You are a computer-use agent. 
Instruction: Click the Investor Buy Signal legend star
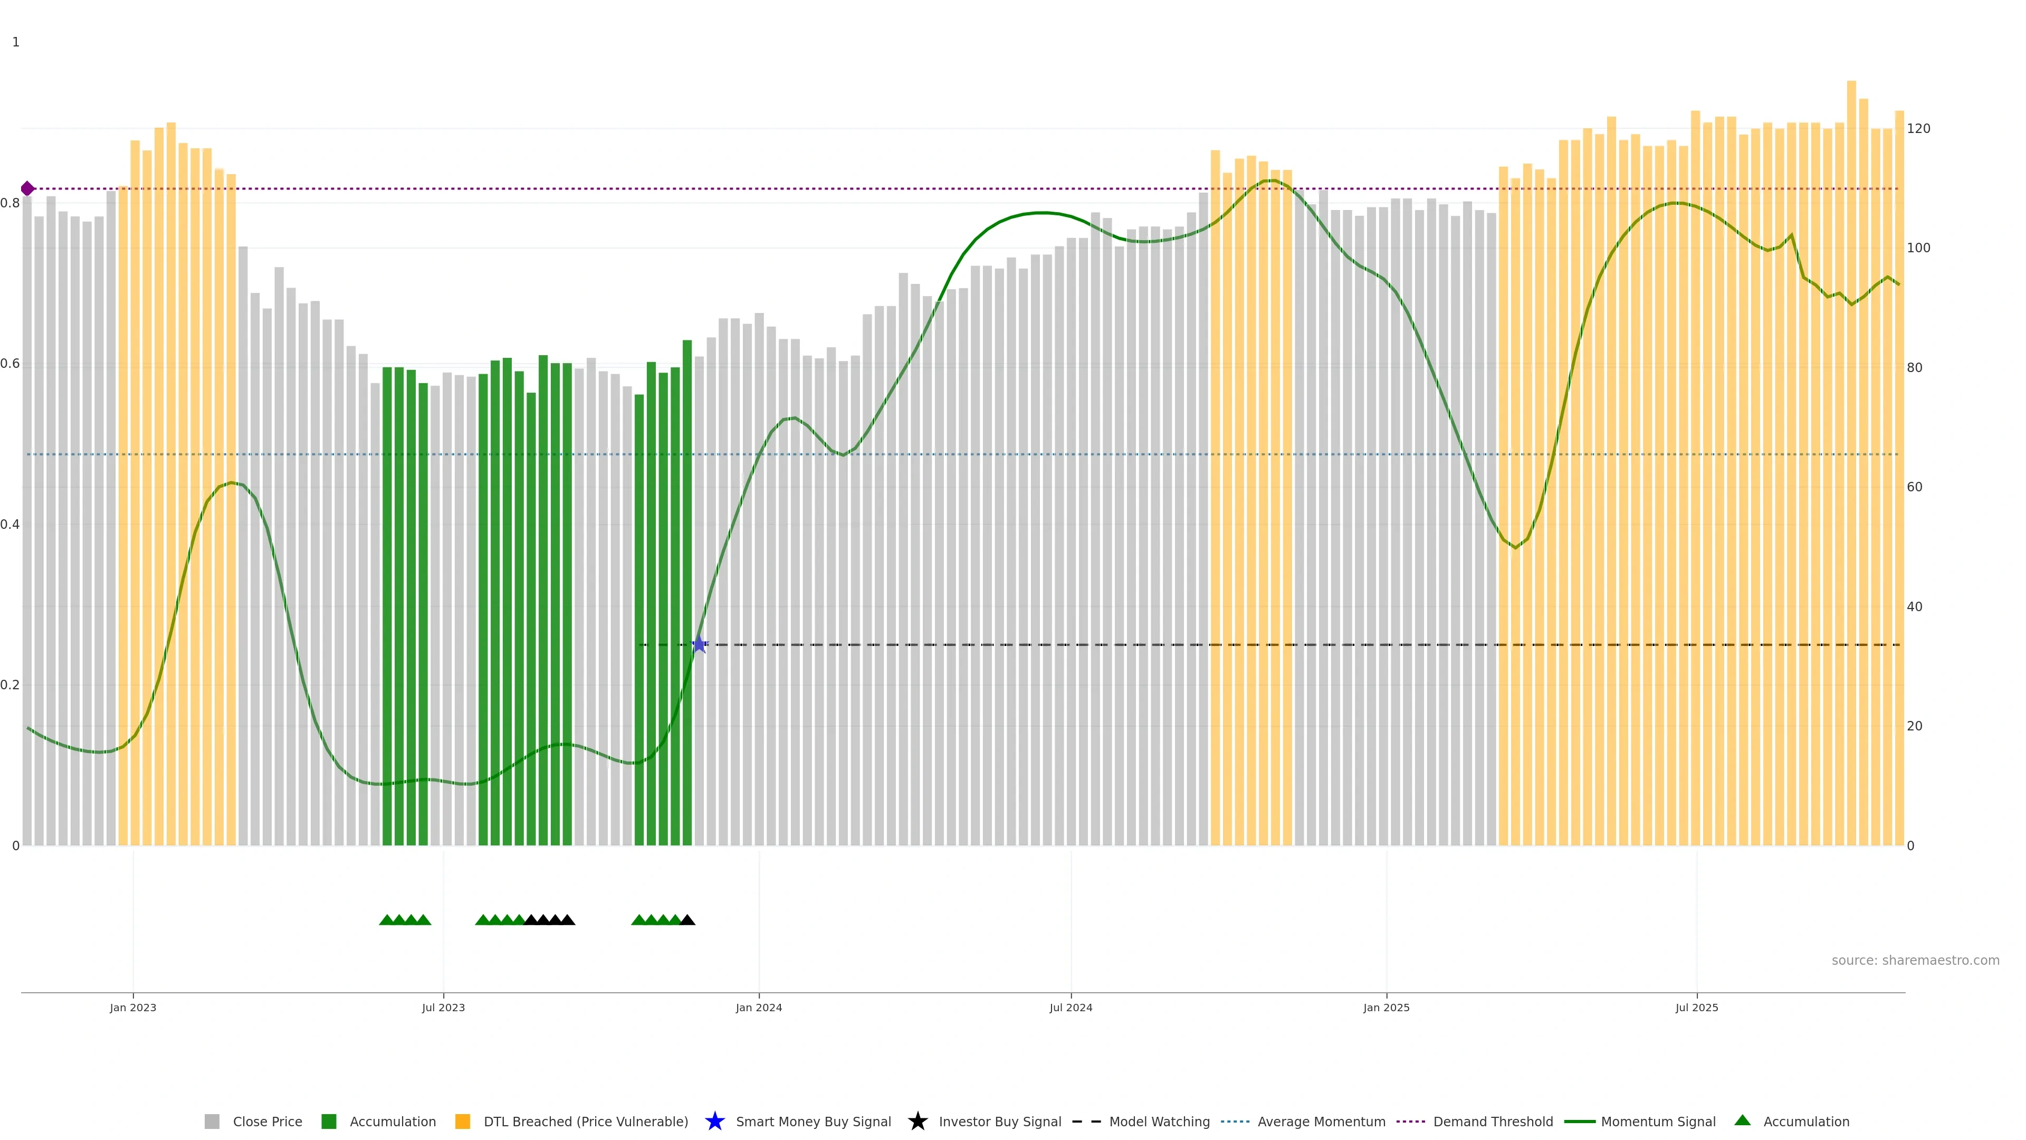[x=917, y=1121]
